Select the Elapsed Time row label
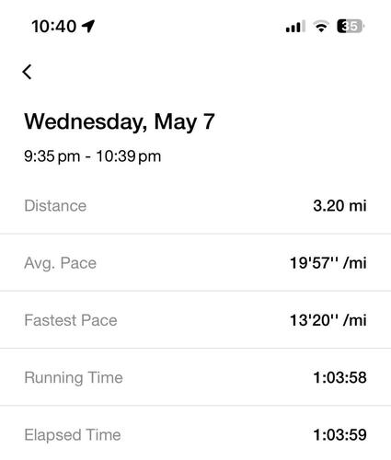391x460 pixels. [73, 435]
